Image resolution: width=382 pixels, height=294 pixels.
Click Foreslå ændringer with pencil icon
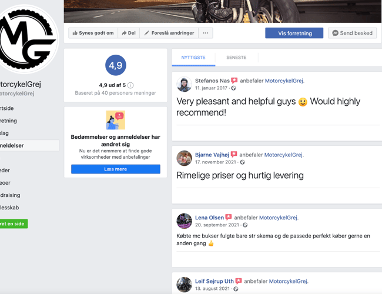point(169,33)
